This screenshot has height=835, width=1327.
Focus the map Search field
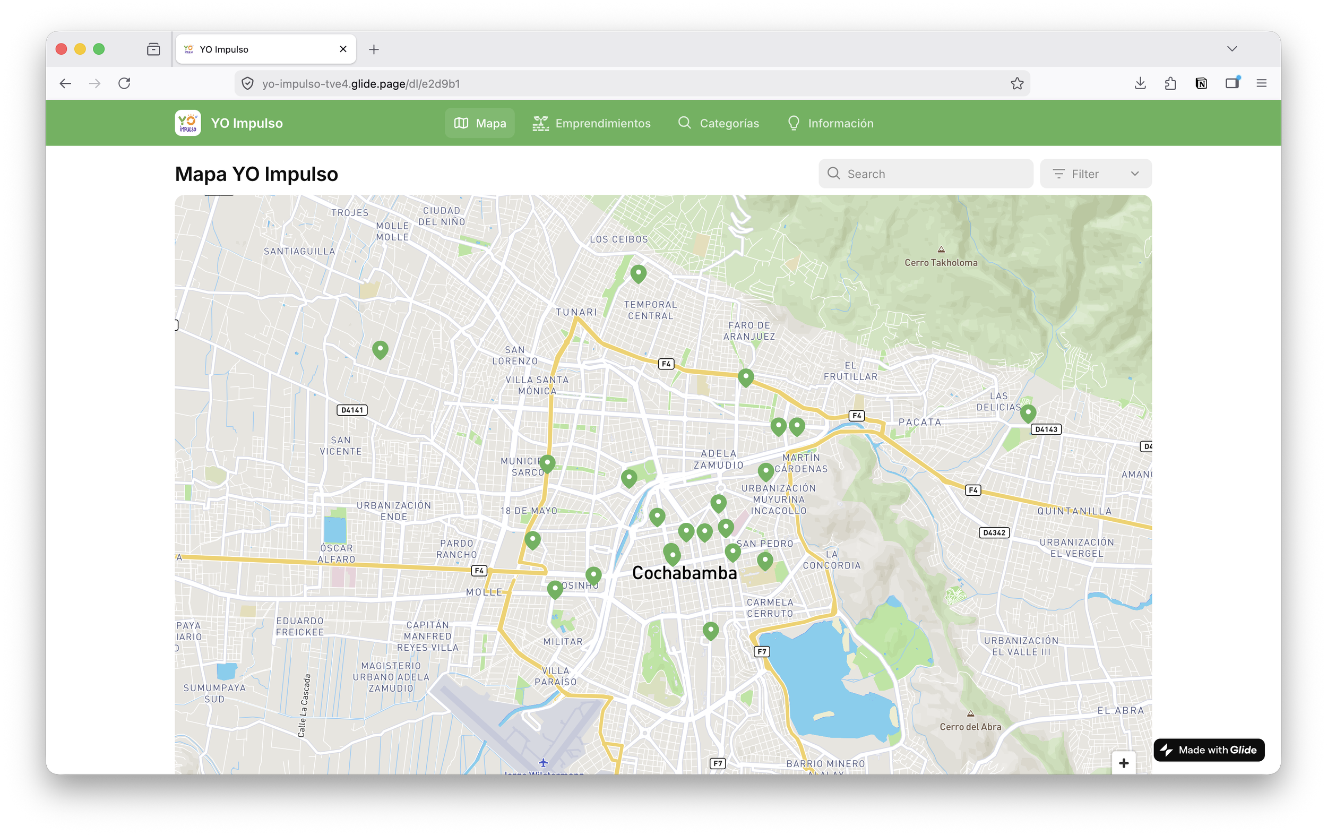tap(926, 174)
